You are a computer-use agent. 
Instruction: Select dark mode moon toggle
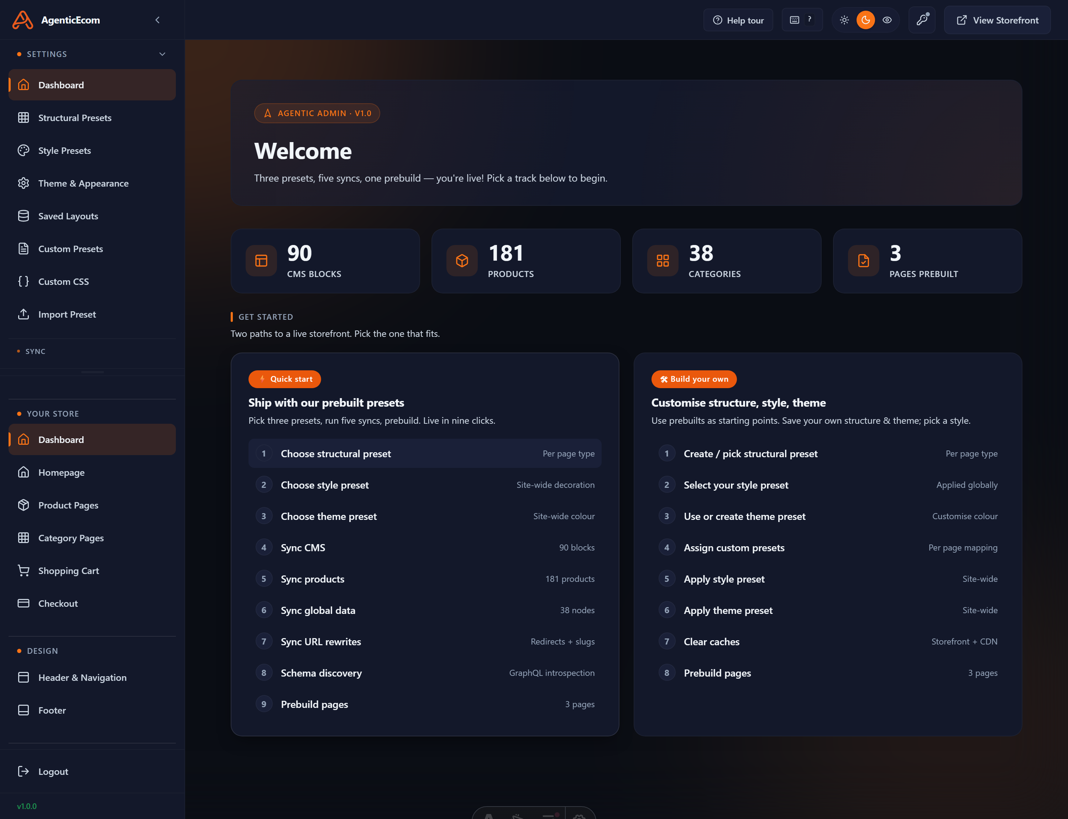point(866,20)
